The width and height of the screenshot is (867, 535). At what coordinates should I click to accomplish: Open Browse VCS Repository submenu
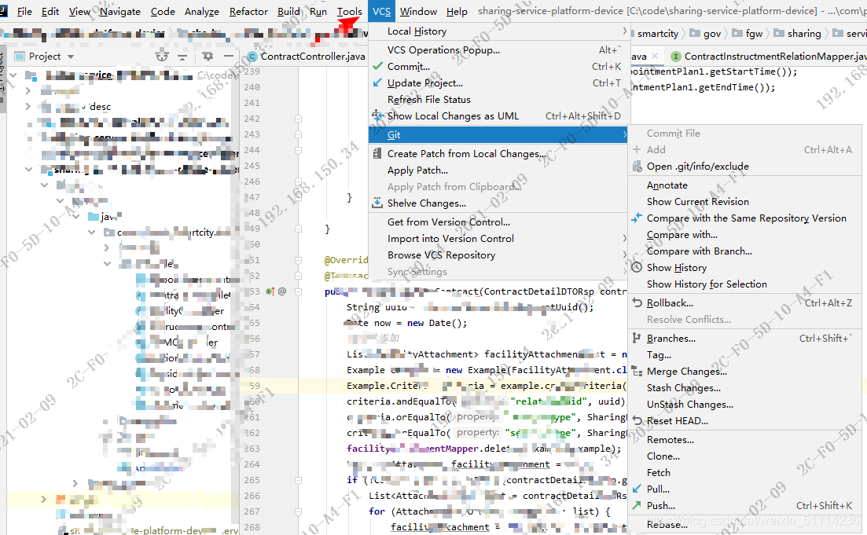click(499, 255)
